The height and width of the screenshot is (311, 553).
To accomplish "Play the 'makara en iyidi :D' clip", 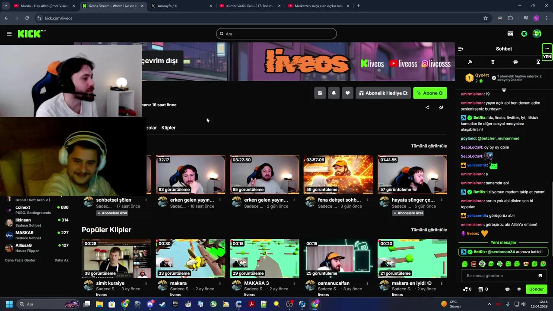I will (x=412, y=258).
